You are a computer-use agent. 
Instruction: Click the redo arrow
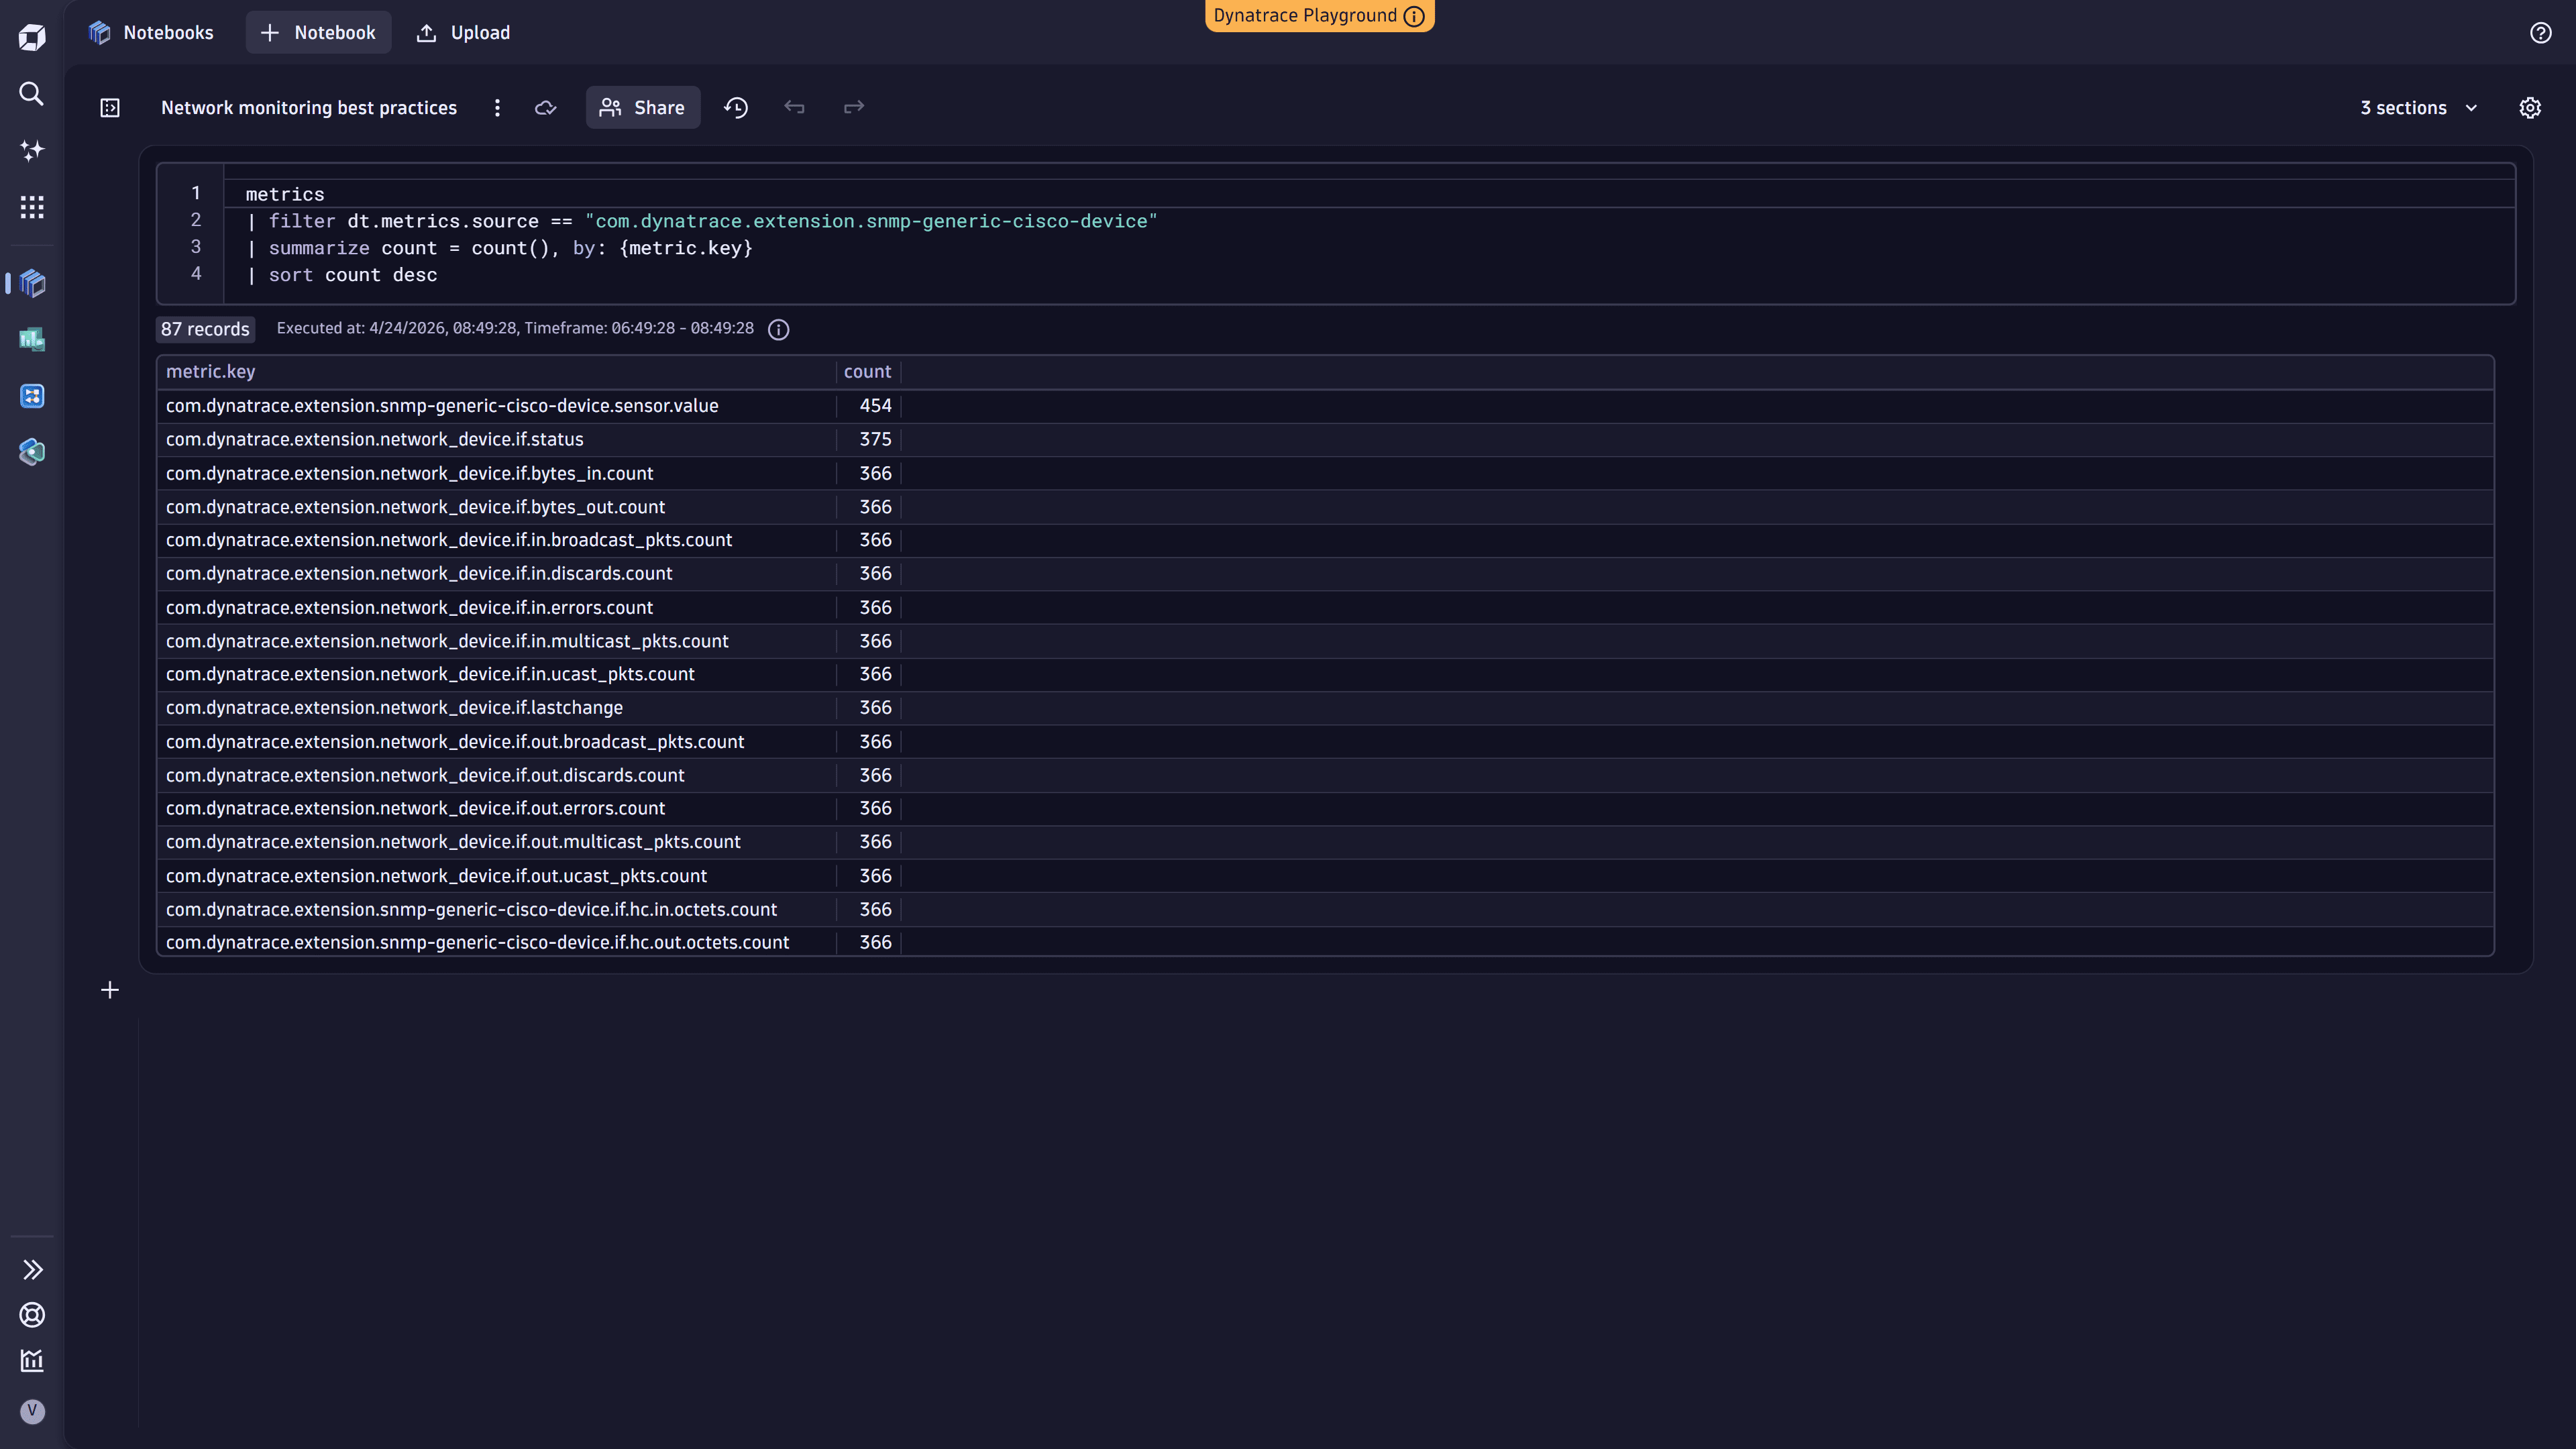854,107
